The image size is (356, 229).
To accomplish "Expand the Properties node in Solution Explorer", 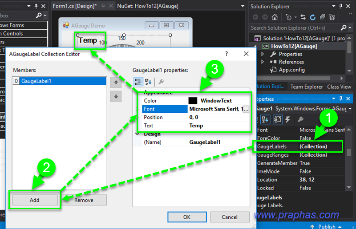I will [x=263, y=54].
